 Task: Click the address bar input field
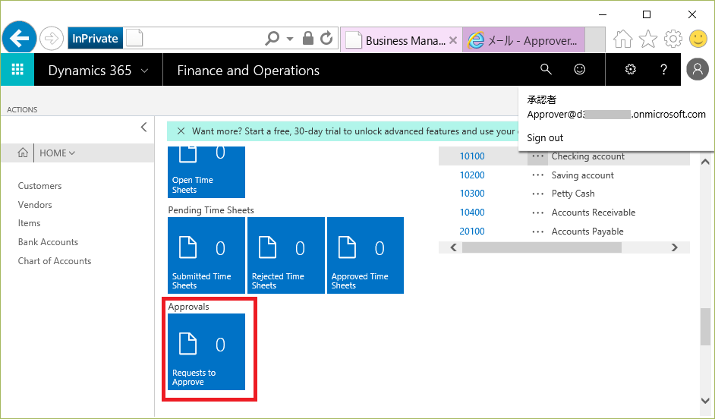(203, 38)
